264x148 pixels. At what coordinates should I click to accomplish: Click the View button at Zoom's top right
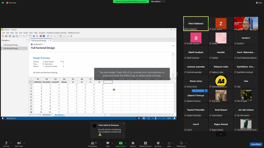pyautogui.click(x=259, y=3)
